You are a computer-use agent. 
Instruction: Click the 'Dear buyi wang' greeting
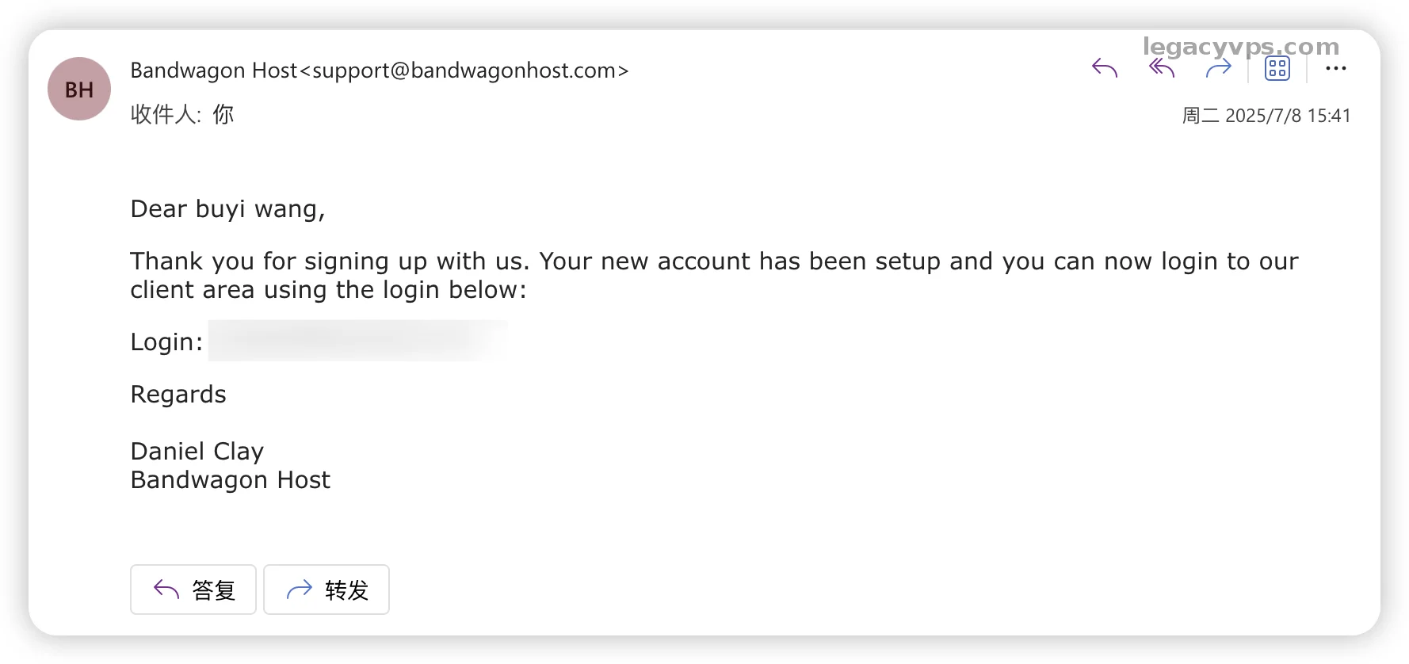click(227, 209)
